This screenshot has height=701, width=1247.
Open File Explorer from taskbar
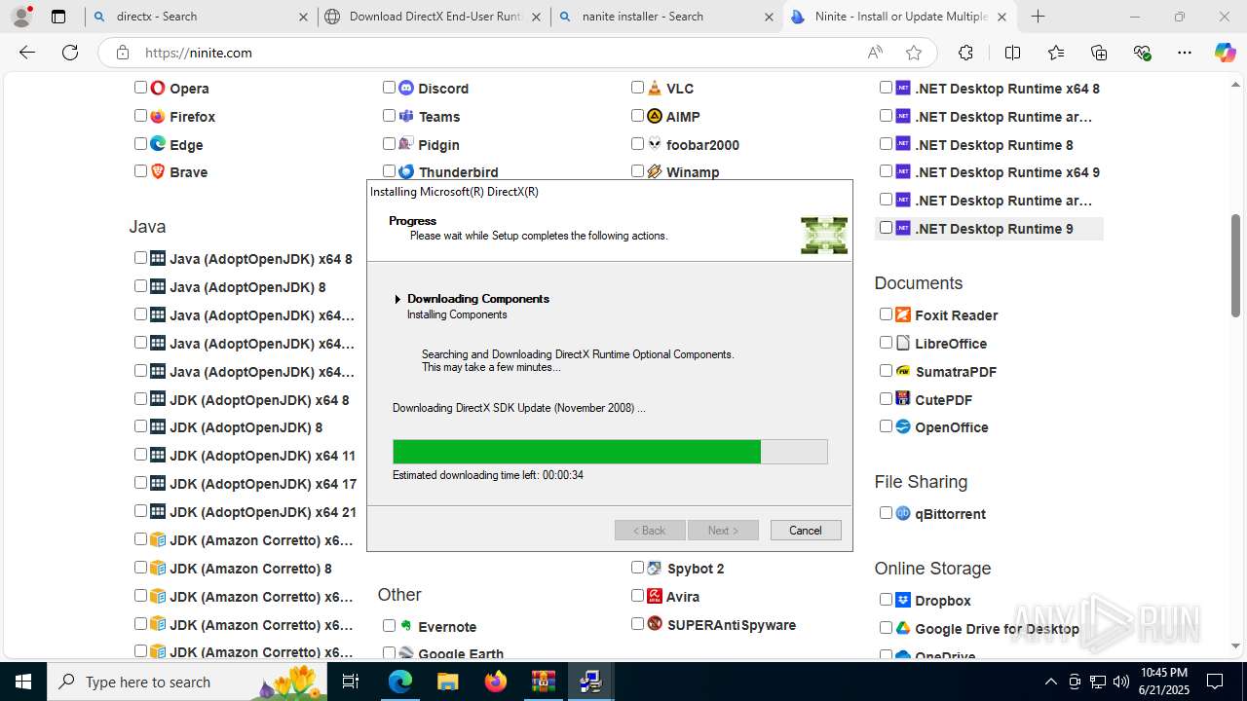tap(447, 682)
